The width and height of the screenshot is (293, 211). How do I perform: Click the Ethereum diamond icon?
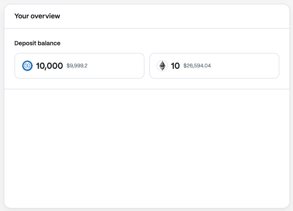tap(162, 66)
